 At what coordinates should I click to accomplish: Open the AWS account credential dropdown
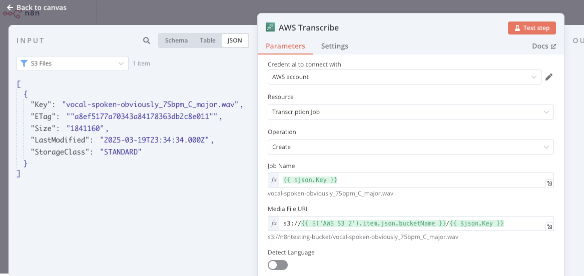point(404,77)
